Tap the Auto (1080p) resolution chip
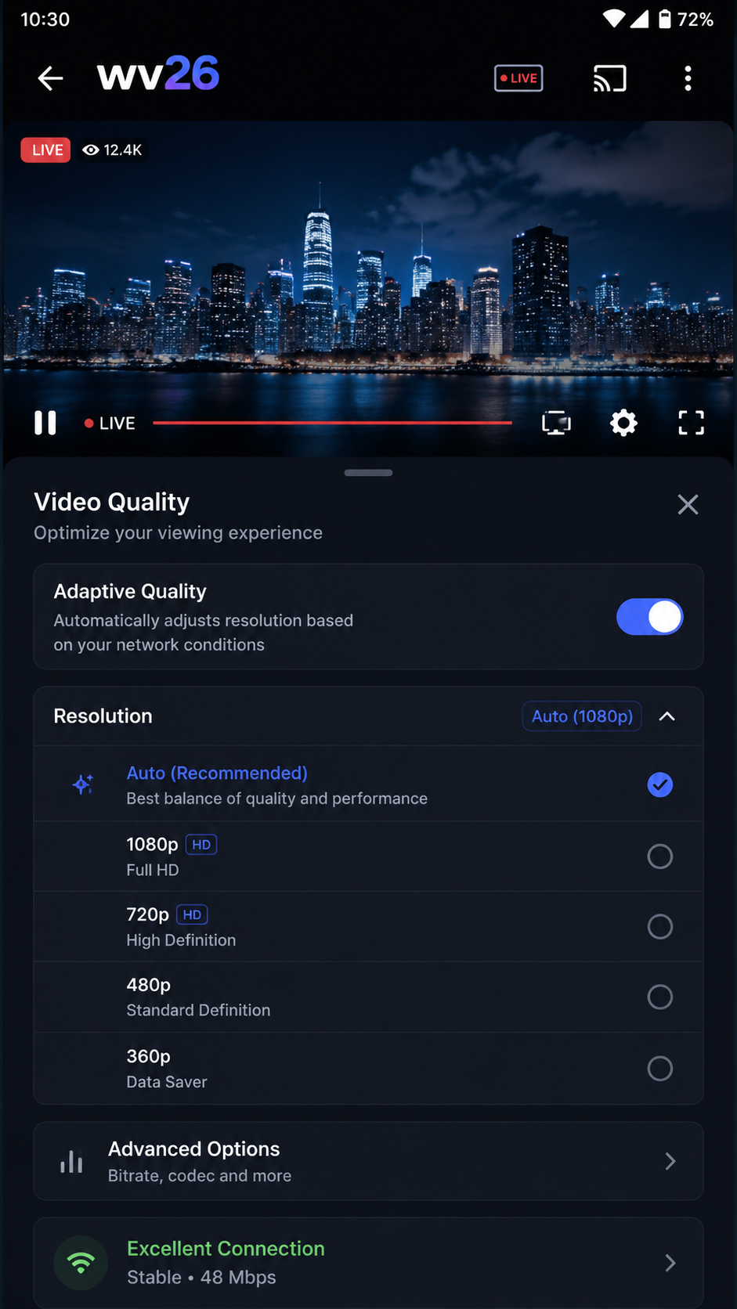 [x=582, y=716]
